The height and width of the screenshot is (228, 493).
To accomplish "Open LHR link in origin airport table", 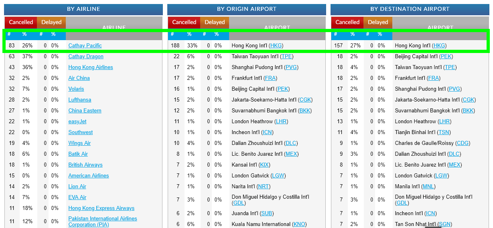I will tap(281, 122).
